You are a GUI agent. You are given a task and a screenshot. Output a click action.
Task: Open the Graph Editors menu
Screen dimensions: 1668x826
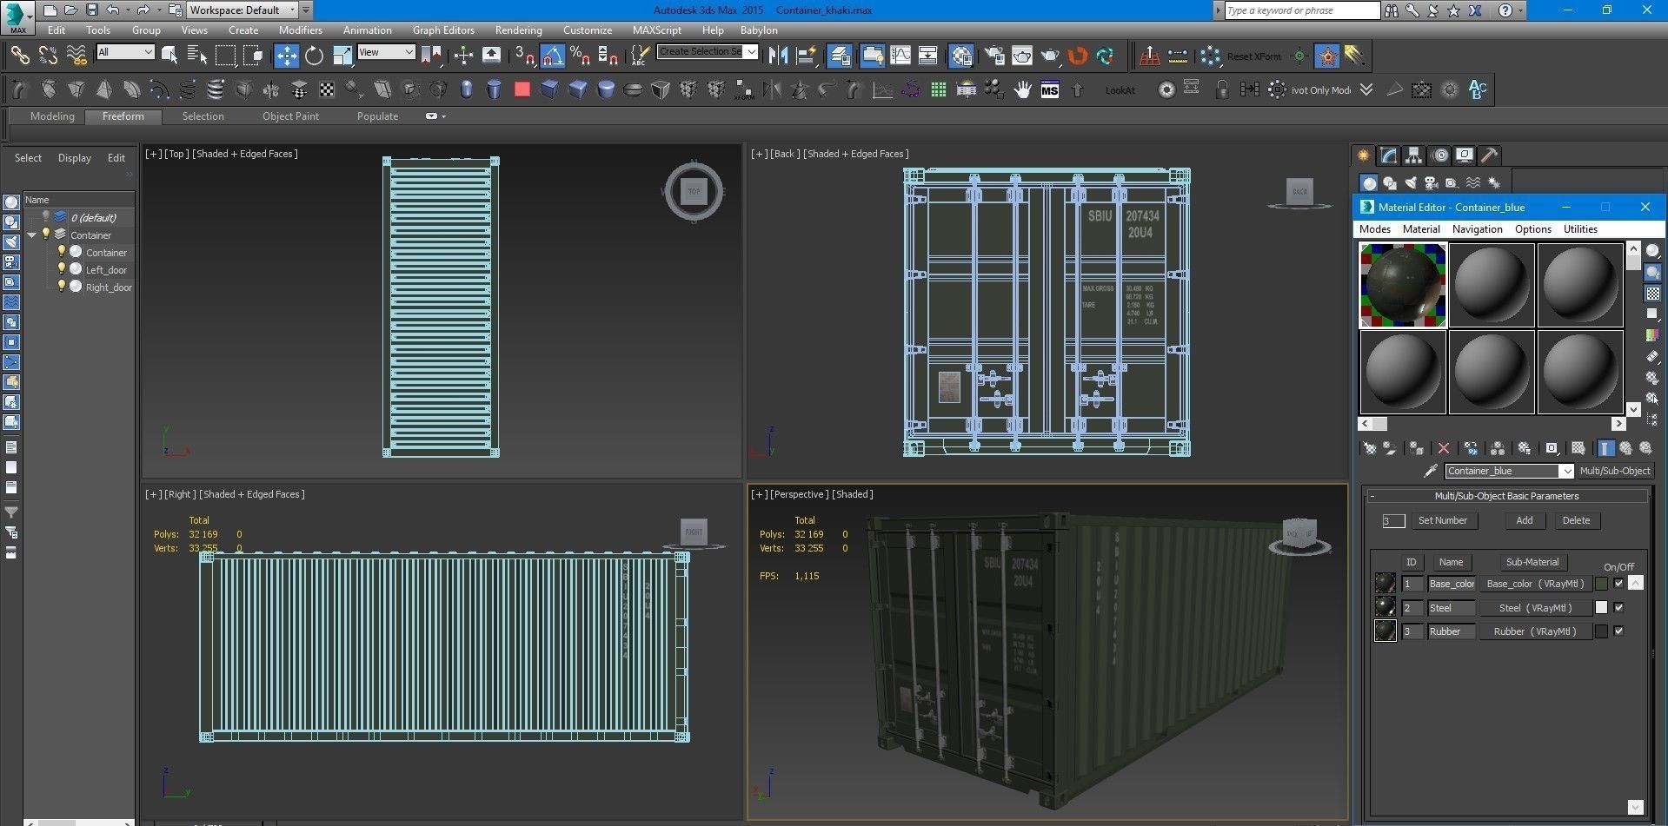[443, 30]
